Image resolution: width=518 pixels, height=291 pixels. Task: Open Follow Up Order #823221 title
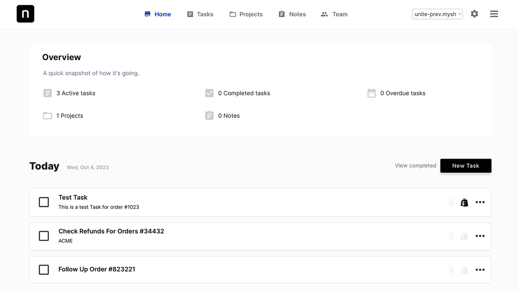point(97,269)
